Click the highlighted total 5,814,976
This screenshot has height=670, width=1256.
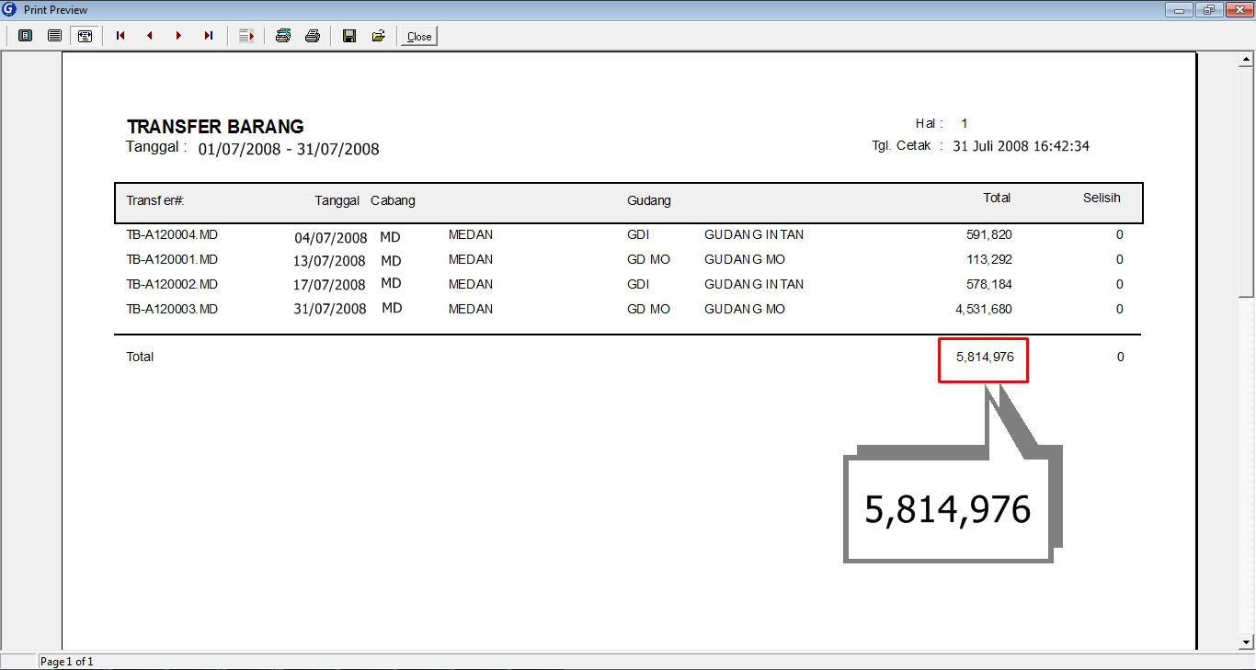point(983,359)
